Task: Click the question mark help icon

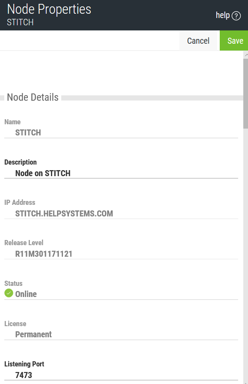Action: pyautogui.click(x=236, y=15)
